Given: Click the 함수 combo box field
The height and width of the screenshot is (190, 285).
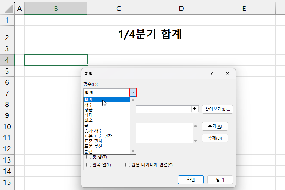Looking at the screenshot, I should (107, 92).
